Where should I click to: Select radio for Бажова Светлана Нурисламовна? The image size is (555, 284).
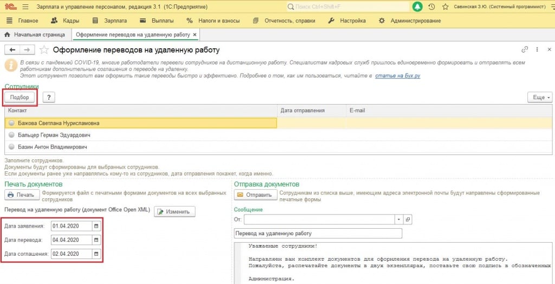click(x=11, y=123)
